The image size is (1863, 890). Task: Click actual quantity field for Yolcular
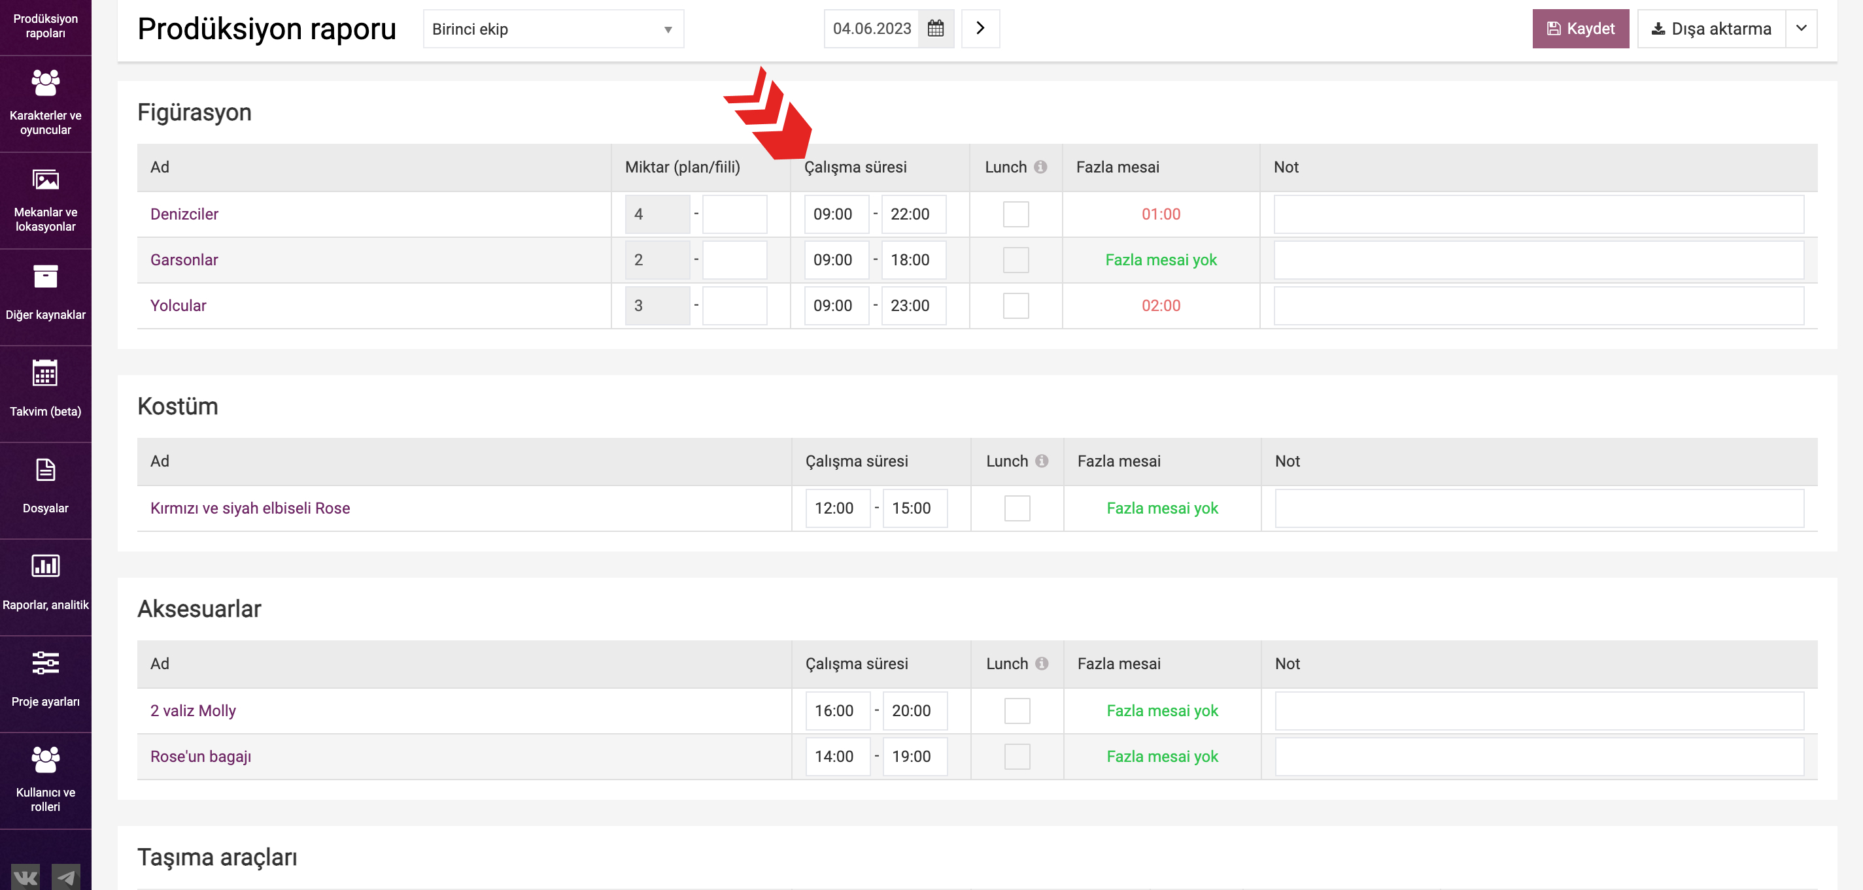click(x=734, y=305)
